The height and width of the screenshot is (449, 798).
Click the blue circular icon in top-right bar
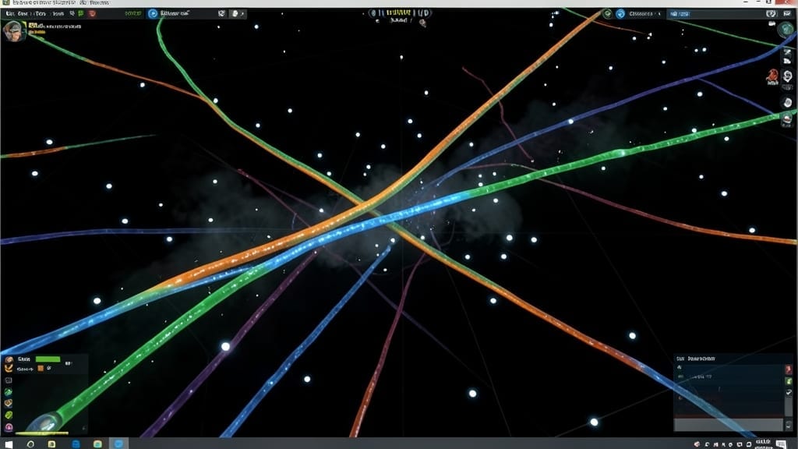point(620,14)
